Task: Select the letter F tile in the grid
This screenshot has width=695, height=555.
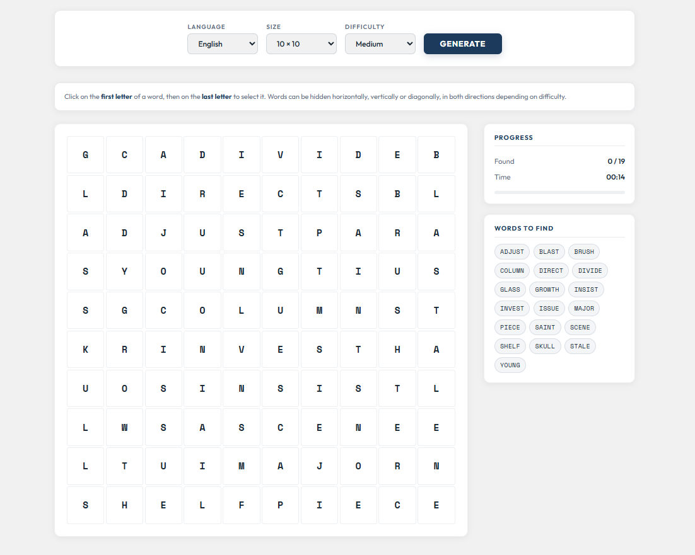Action: (x=242, y=505)
